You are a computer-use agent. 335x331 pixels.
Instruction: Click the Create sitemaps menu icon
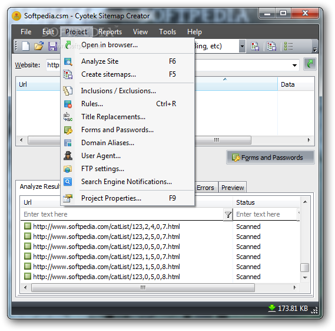pyautogui.click(x=68, y=74)
